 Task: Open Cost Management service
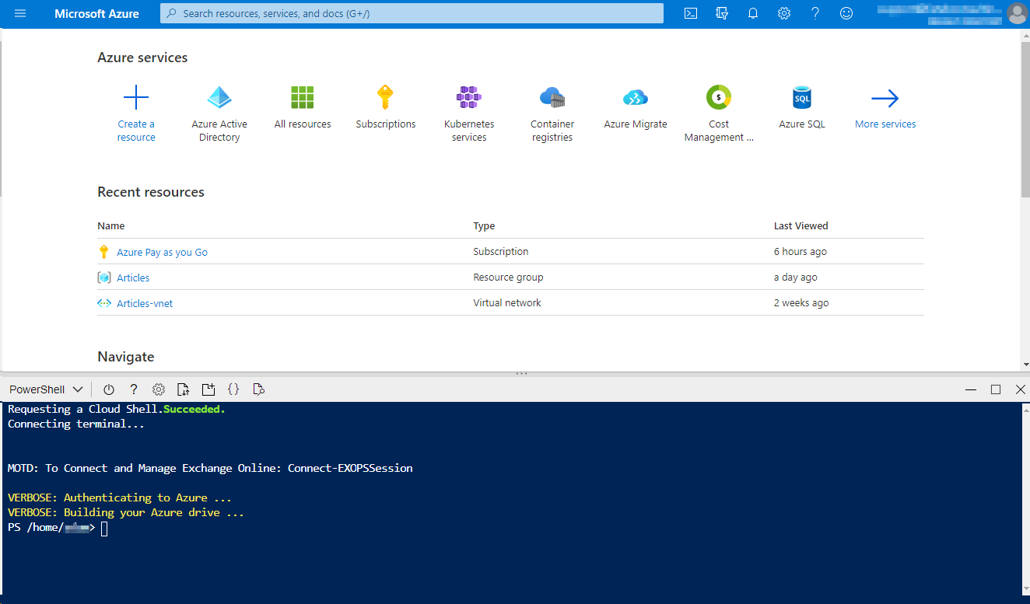[x=719, y=98]
